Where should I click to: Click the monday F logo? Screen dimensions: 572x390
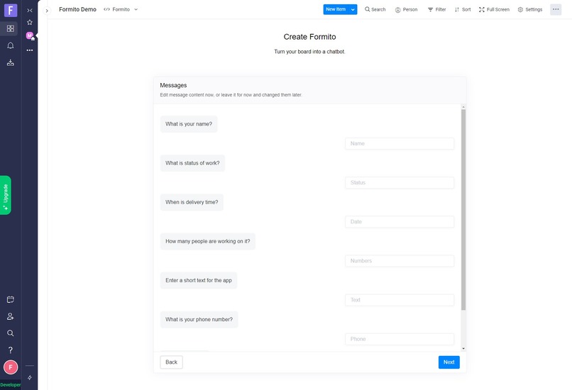pyautogui.click(x=10, y=10)
